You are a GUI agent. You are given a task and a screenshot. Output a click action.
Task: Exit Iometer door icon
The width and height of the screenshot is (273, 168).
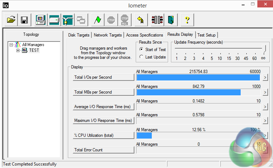click(171, 20)
